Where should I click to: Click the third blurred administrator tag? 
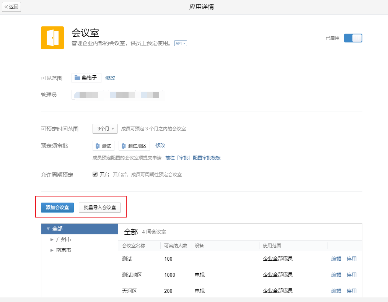coord(151,95)
